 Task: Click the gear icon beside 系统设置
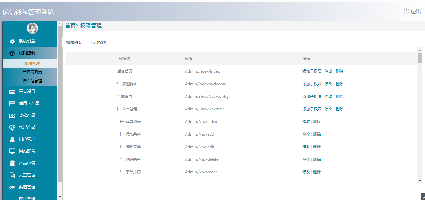tap(12, 41)
